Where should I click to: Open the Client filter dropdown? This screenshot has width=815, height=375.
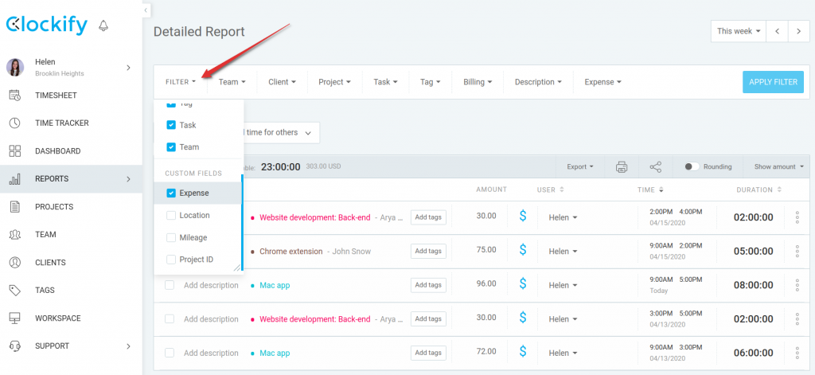pyautogui.click(x=283, y=82)
